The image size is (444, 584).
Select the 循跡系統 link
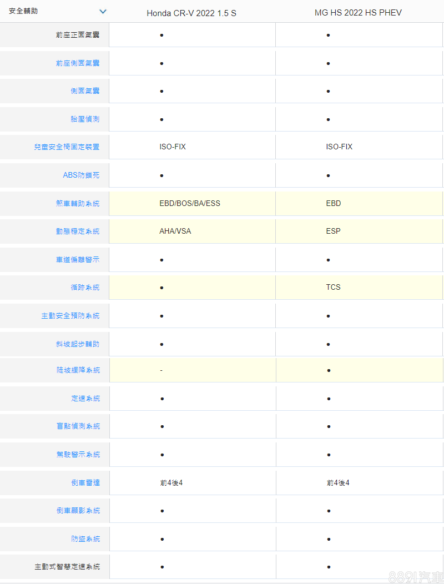point(85,288)
